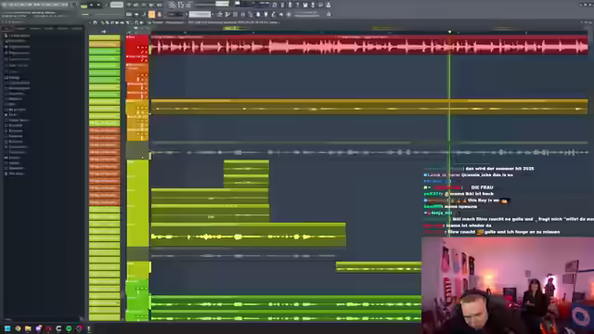The height and width of the screenshot is (334, 594).
Task: Click chat message 'das wird der sommer hit 2025'
Action: [x=499, y=169]
